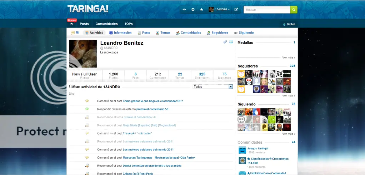Viewport: 365px width, 175px height.
Task: Click 'Ver más' under Seguidores
Action: (x=289, y=96)
